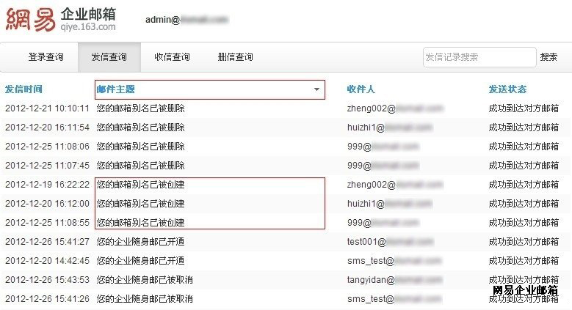
Task: Sort by 发信时间 column header
Action: pyautogui.click(x=23, y=89)
